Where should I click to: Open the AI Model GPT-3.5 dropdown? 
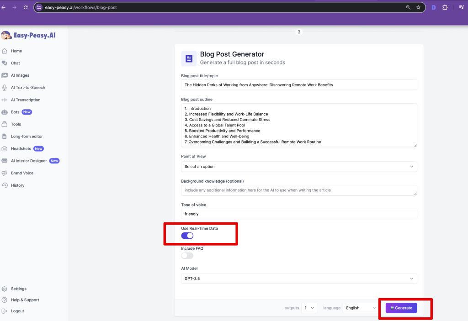(x=299, y=279)
